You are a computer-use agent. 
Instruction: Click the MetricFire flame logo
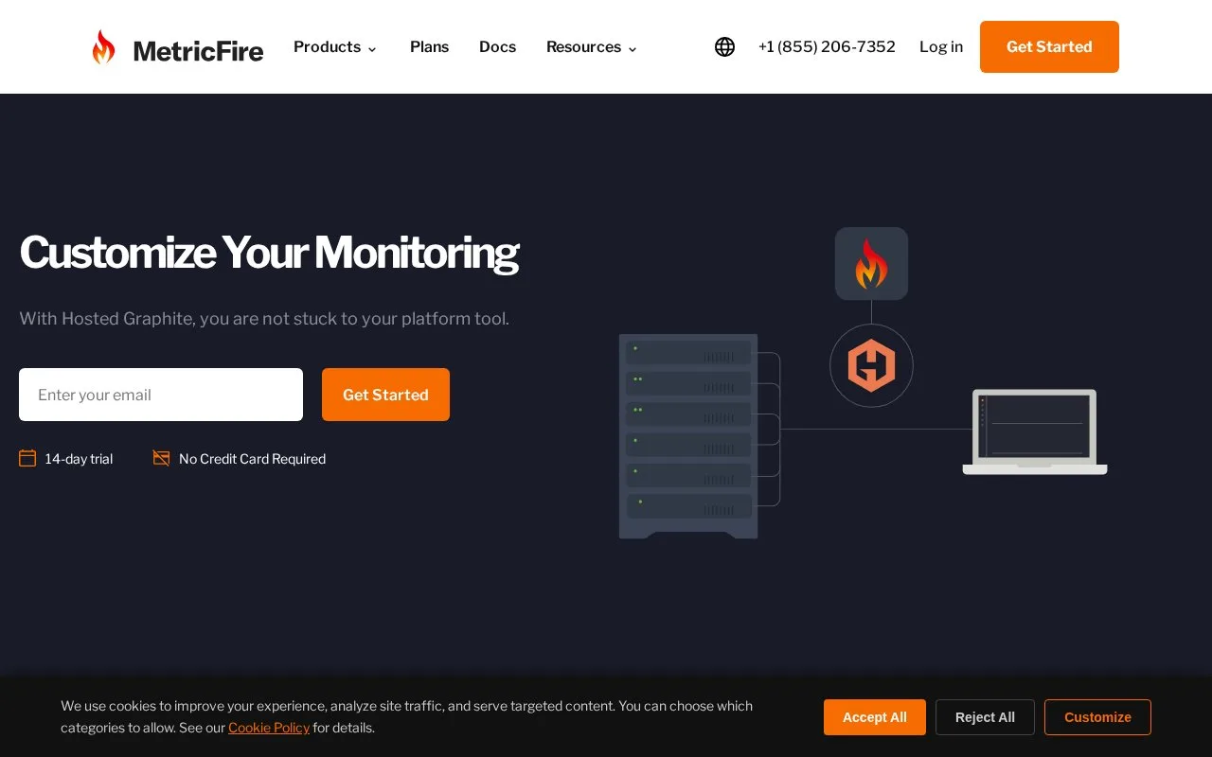point(103,46)
